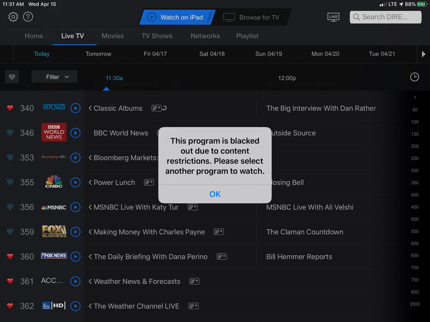Open the TV Shows tab
430x322 pixels.
click(157, 36)
